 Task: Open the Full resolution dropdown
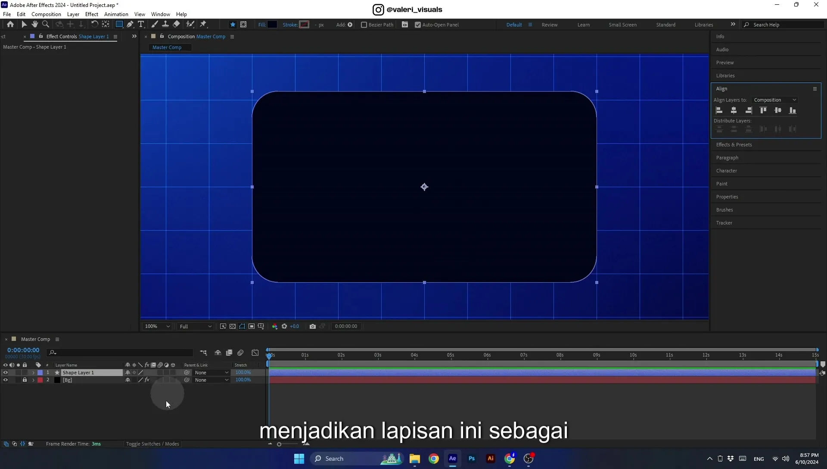(x=196, y=326)
